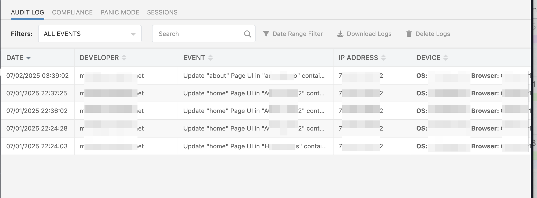Open the Date Range Filter
This screenshot has height=198, width=537.
[x=297, y=34]
